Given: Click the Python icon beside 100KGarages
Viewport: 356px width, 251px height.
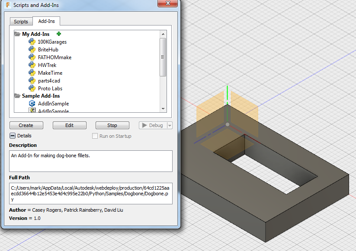Looking at the screenshot, I should click(32, 42).
